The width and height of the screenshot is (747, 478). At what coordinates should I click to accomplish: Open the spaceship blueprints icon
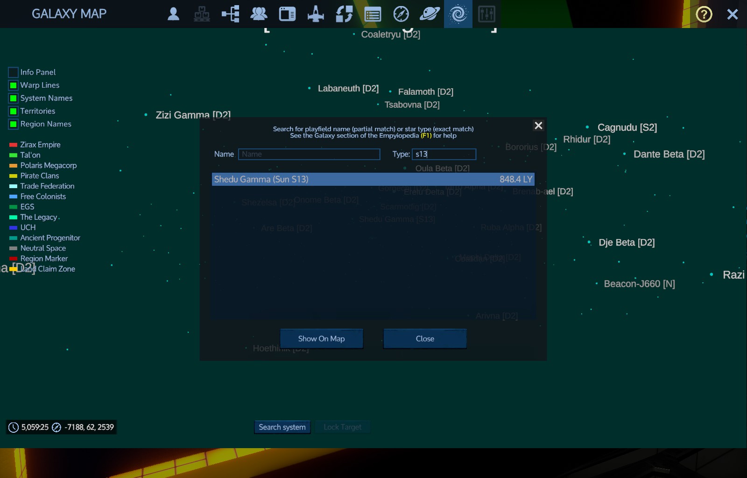tap(316, 14)
